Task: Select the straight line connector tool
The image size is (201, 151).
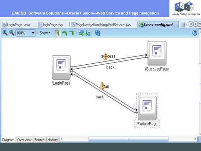Action: [58, 33]
